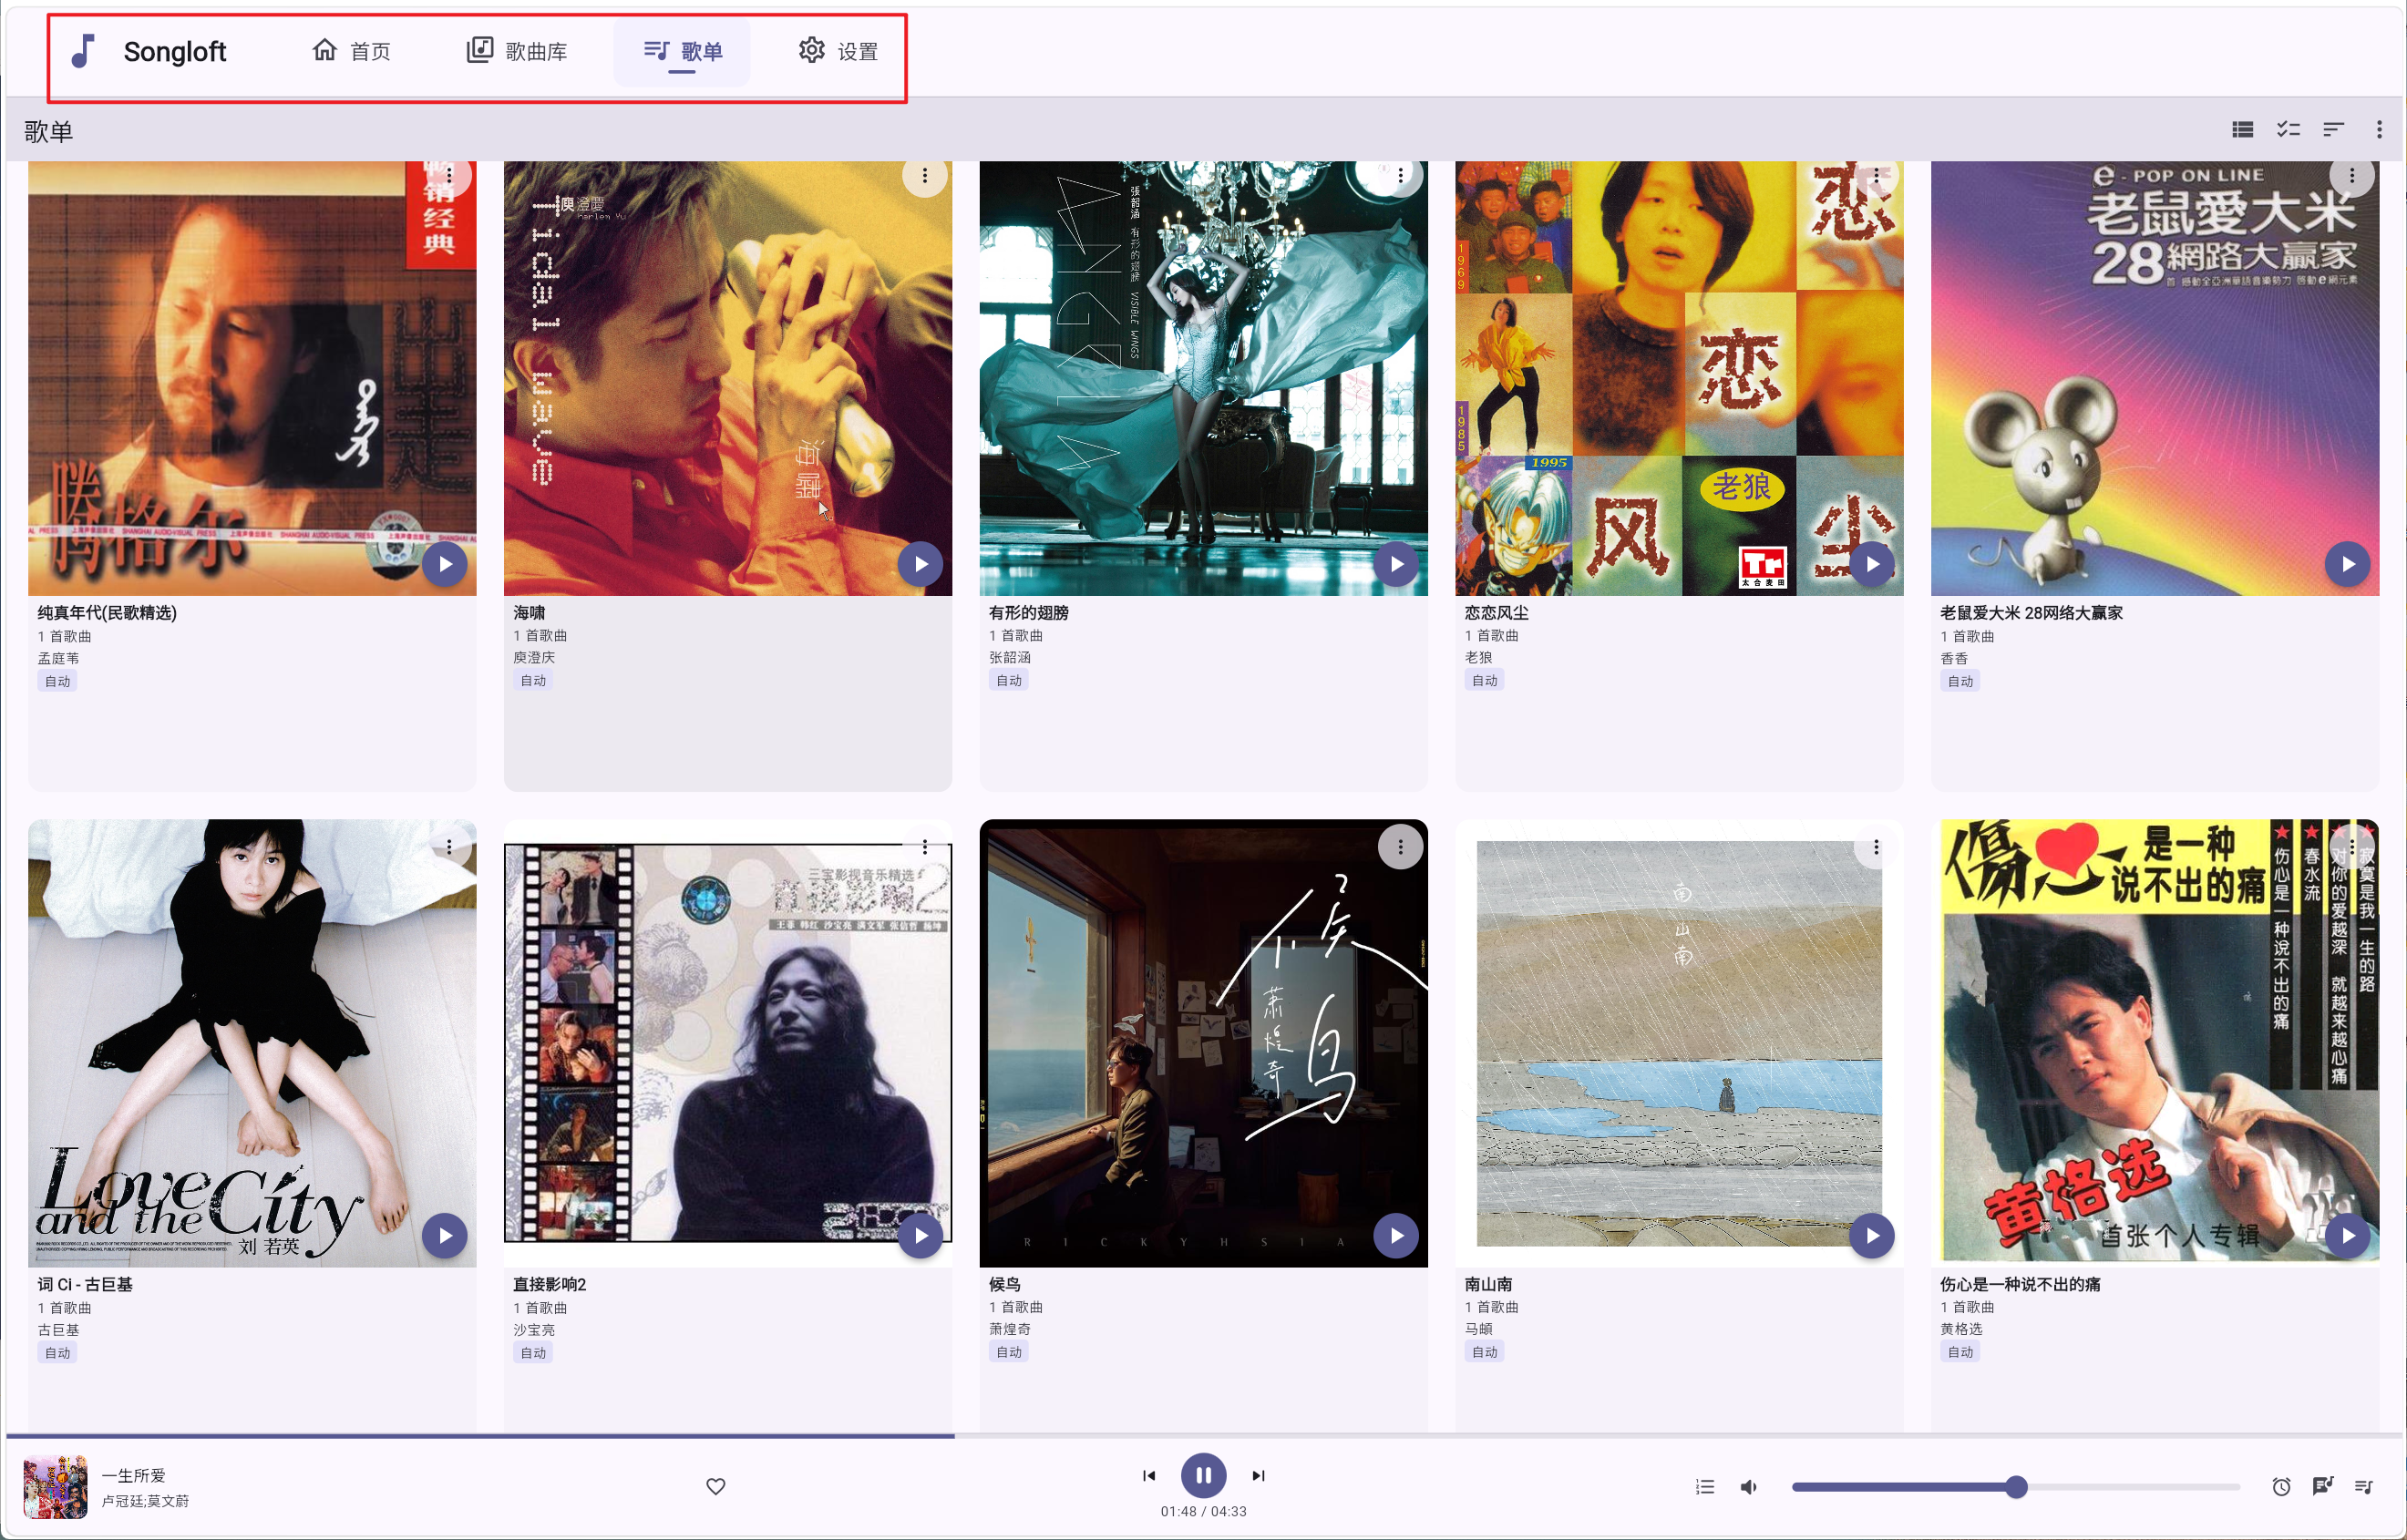Open more options for 候鸟 card
The width and height of the screenshot is (2407, 1540).
point(1400,847)
